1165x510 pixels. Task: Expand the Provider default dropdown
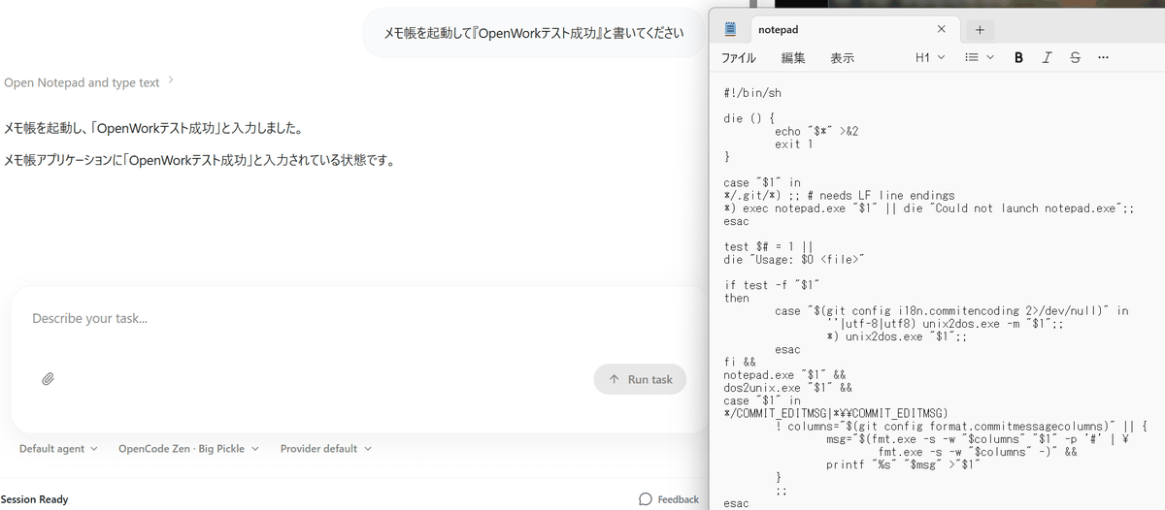tap(325, 449)
